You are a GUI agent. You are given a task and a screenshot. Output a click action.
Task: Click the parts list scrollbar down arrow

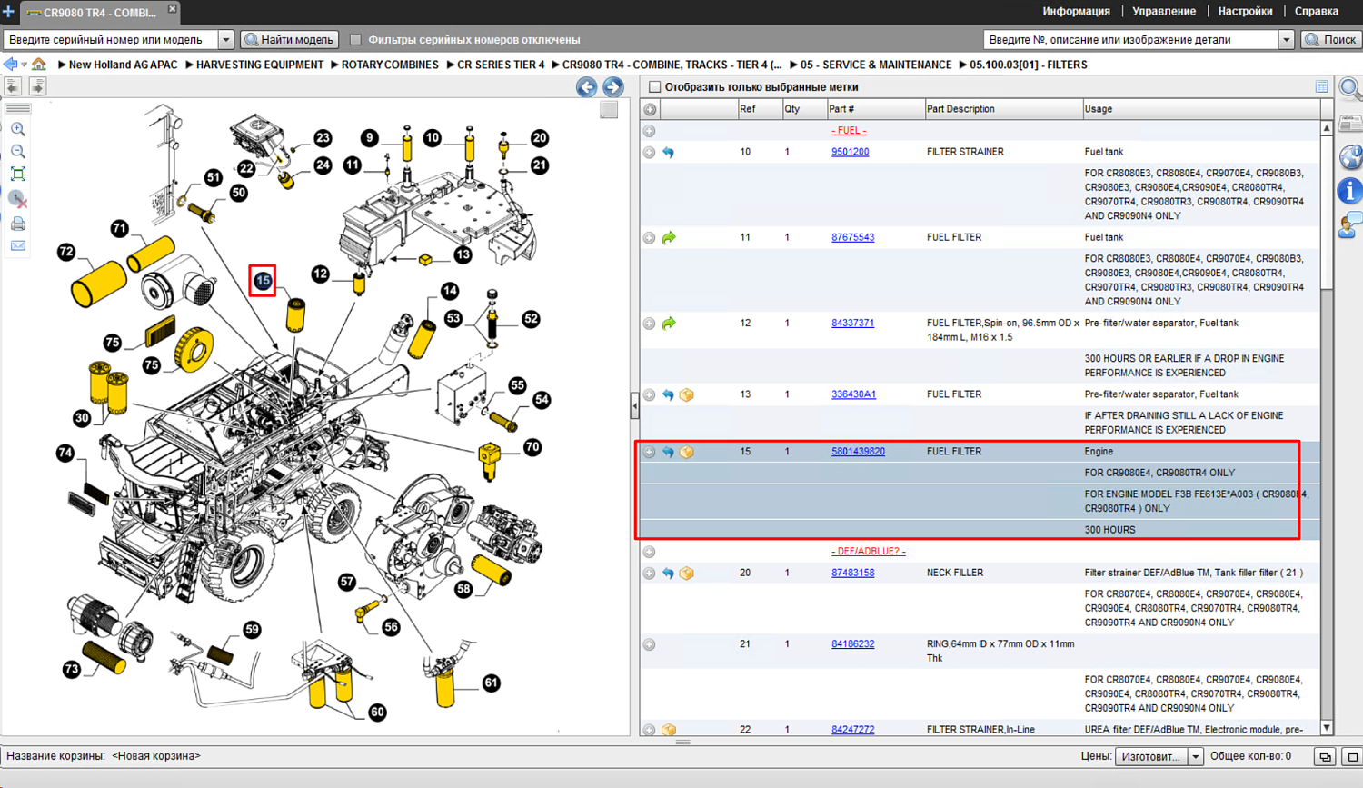coord(1327,727)
